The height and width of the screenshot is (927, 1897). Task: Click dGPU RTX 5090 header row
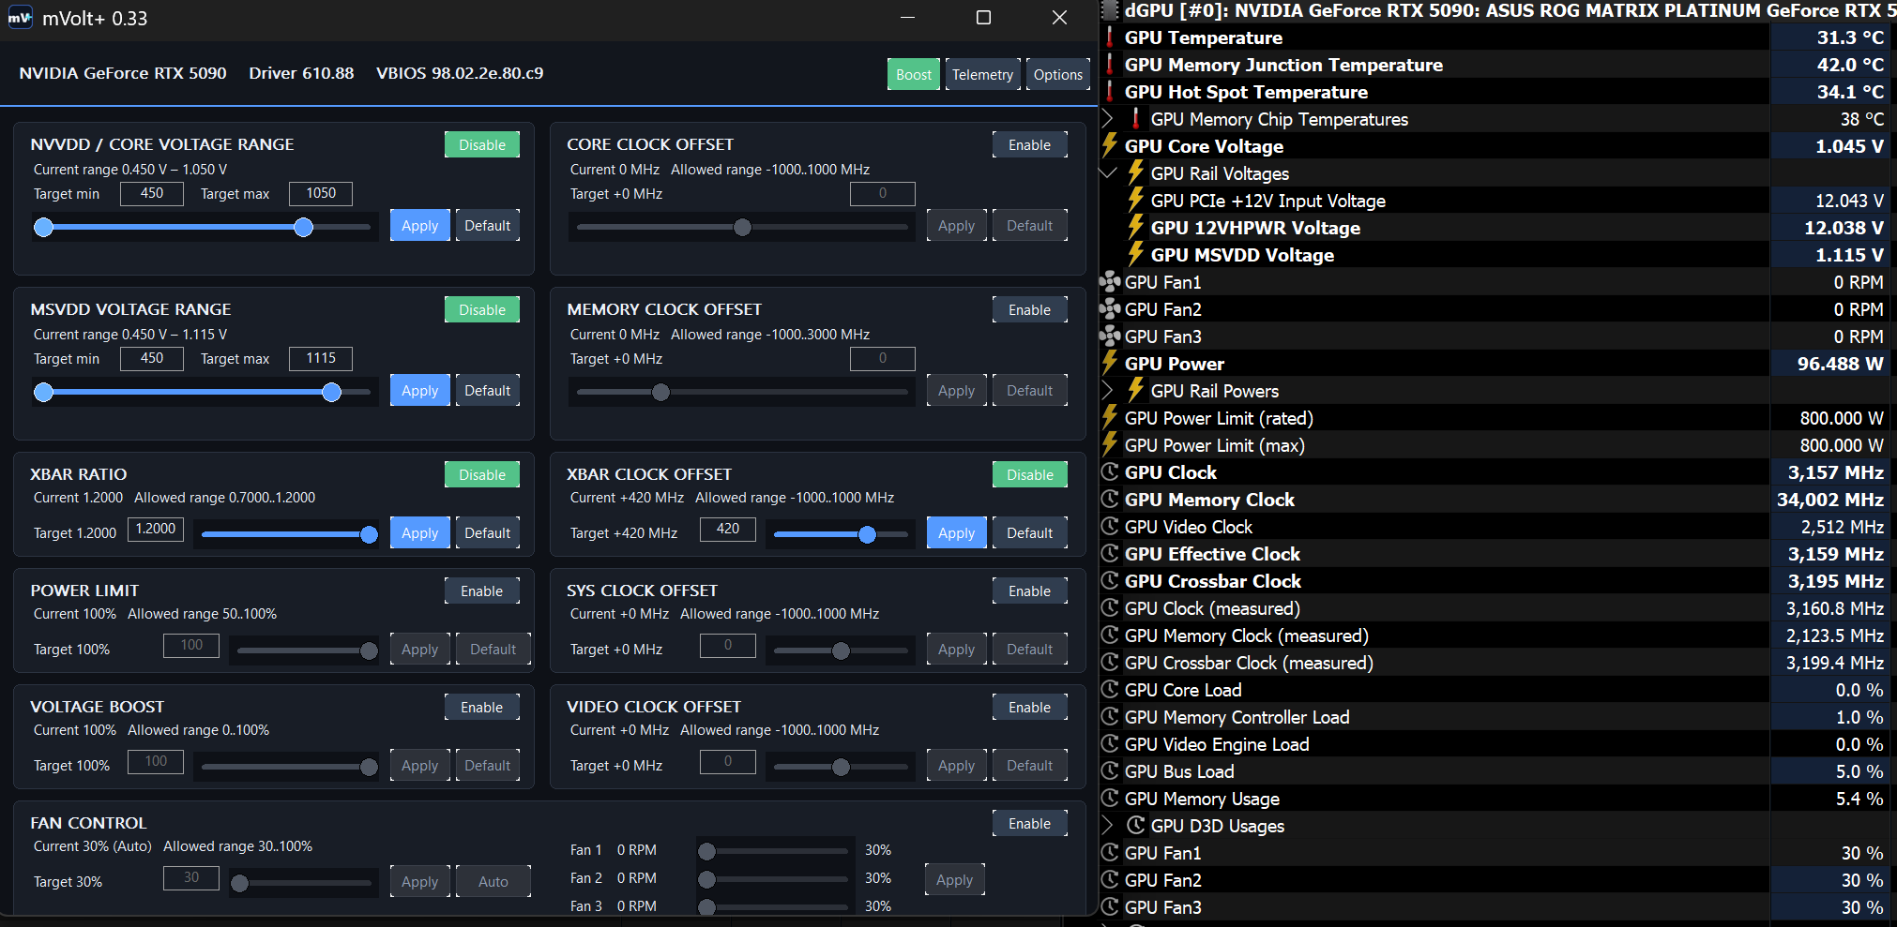coord(1498,10)
